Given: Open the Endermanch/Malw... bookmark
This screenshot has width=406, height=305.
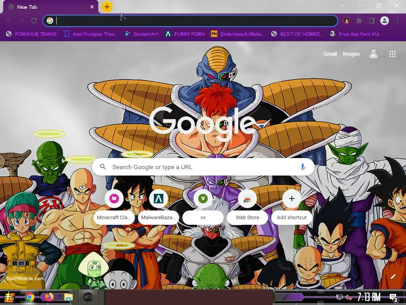Looking at the screenshot, I should pos(238,34).
